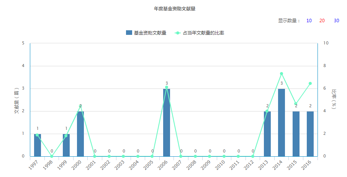Select the 2013 bar

click(267, 134)
